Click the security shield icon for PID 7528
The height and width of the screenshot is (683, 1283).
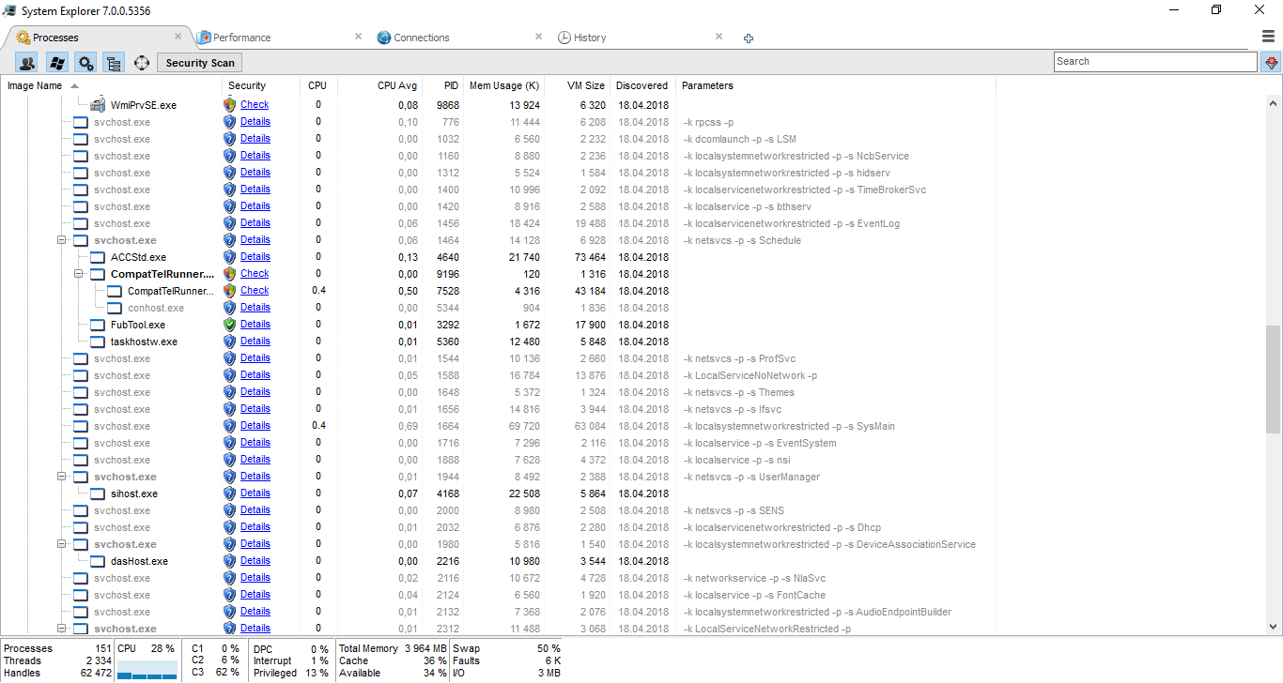pyautogui.click(x=230, y=291)
